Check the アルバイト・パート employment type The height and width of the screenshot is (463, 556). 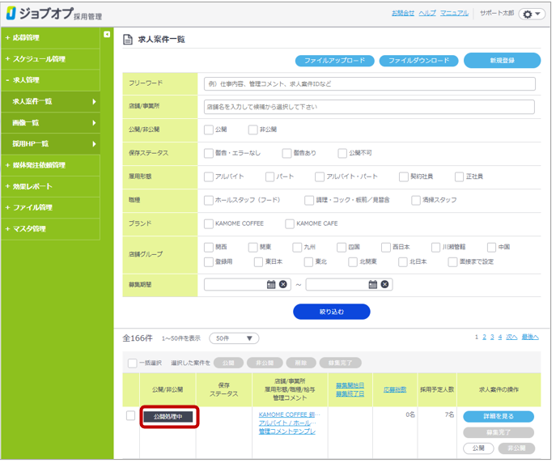(320, 176)
